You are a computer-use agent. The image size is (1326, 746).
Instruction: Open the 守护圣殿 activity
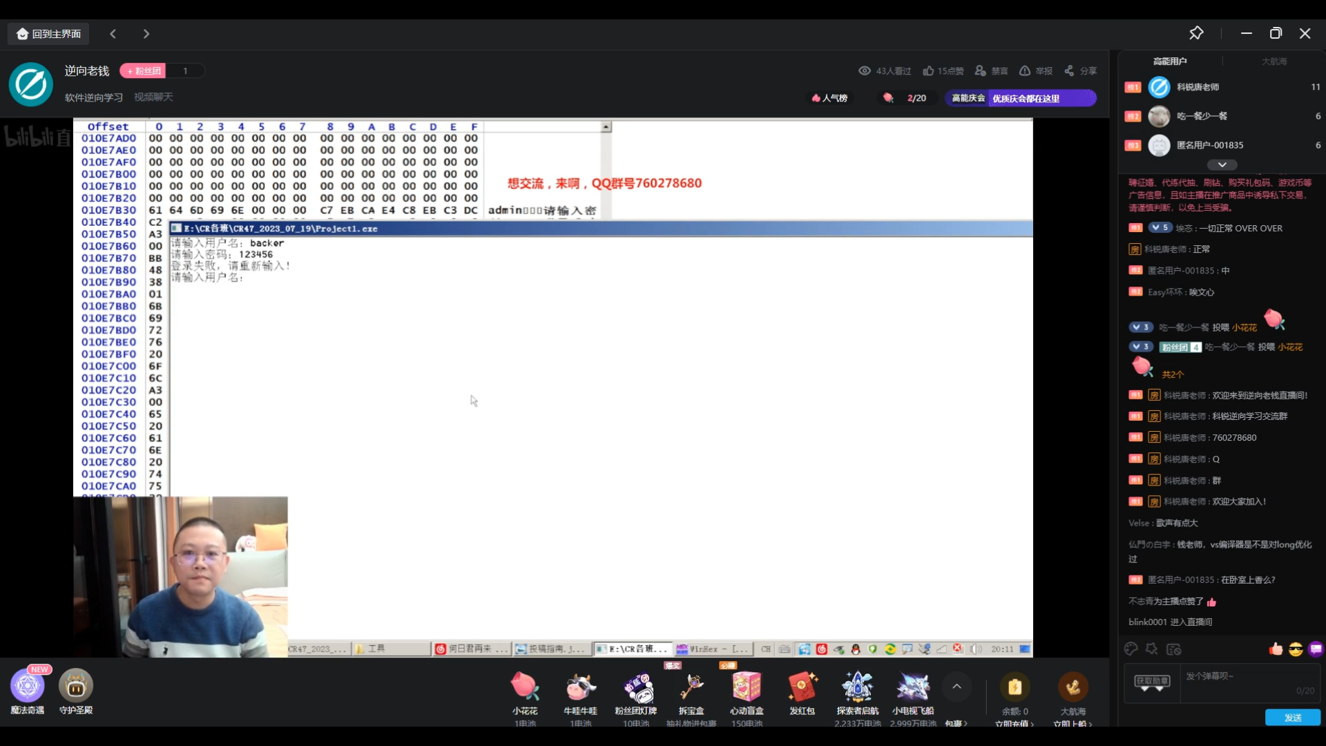coord(76,691)
